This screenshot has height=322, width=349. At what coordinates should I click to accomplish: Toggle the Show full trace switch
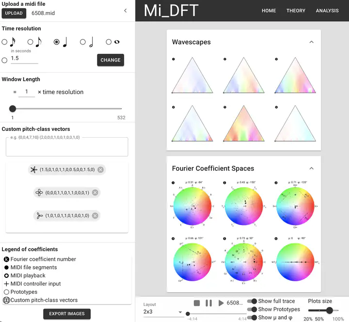(x=252, y=301)
